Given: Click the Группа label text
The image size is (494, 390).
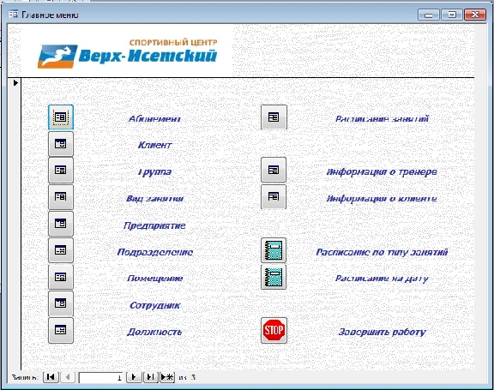Looking at the screenshot, I should (154, 172).
